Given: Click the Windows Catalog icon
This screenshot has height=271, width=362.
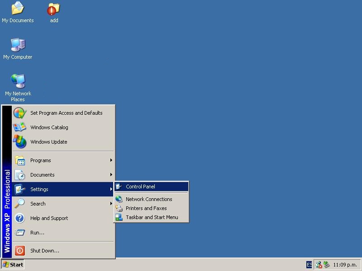Looking at the screenshot, I should point(19,127).
